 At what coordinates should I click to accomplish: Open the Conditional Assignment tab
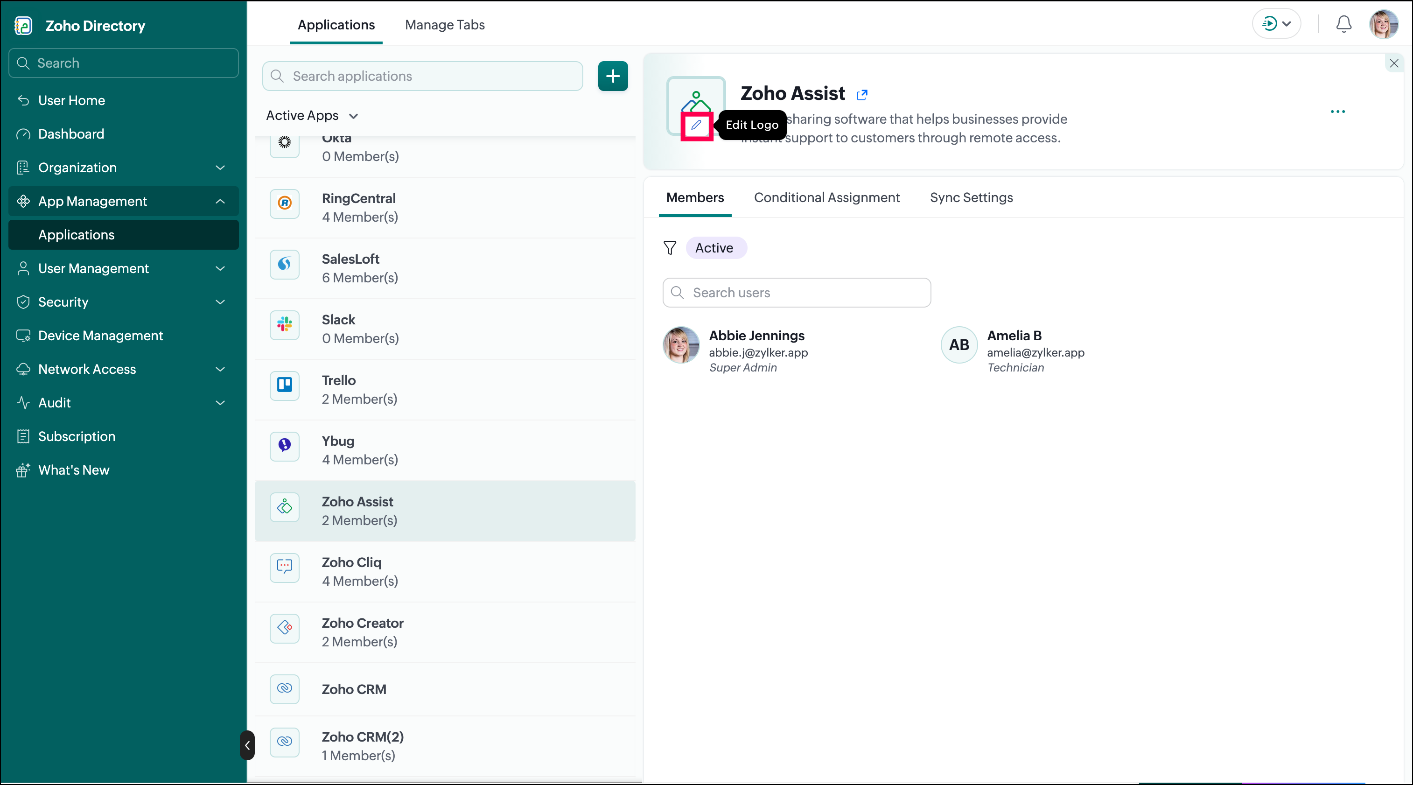(826, 197)
